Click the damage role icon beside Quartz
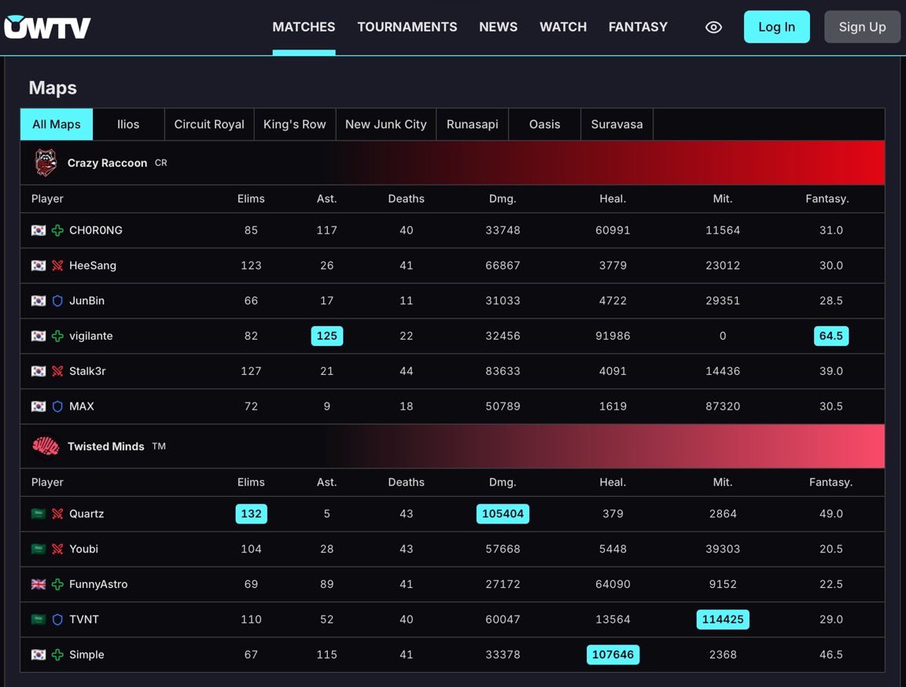Image resolution: width=906 pixels, height=687 pixels. pos(57,514)
